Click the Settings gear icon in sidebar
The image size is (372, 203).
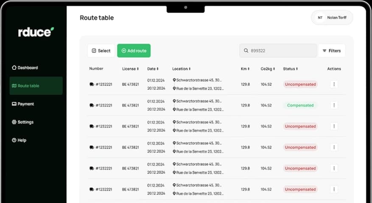(x=14, y=122)
